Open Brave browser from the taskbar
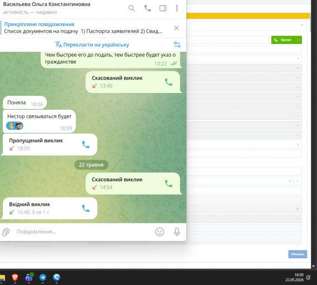317x285 pixels. (15, 277)
